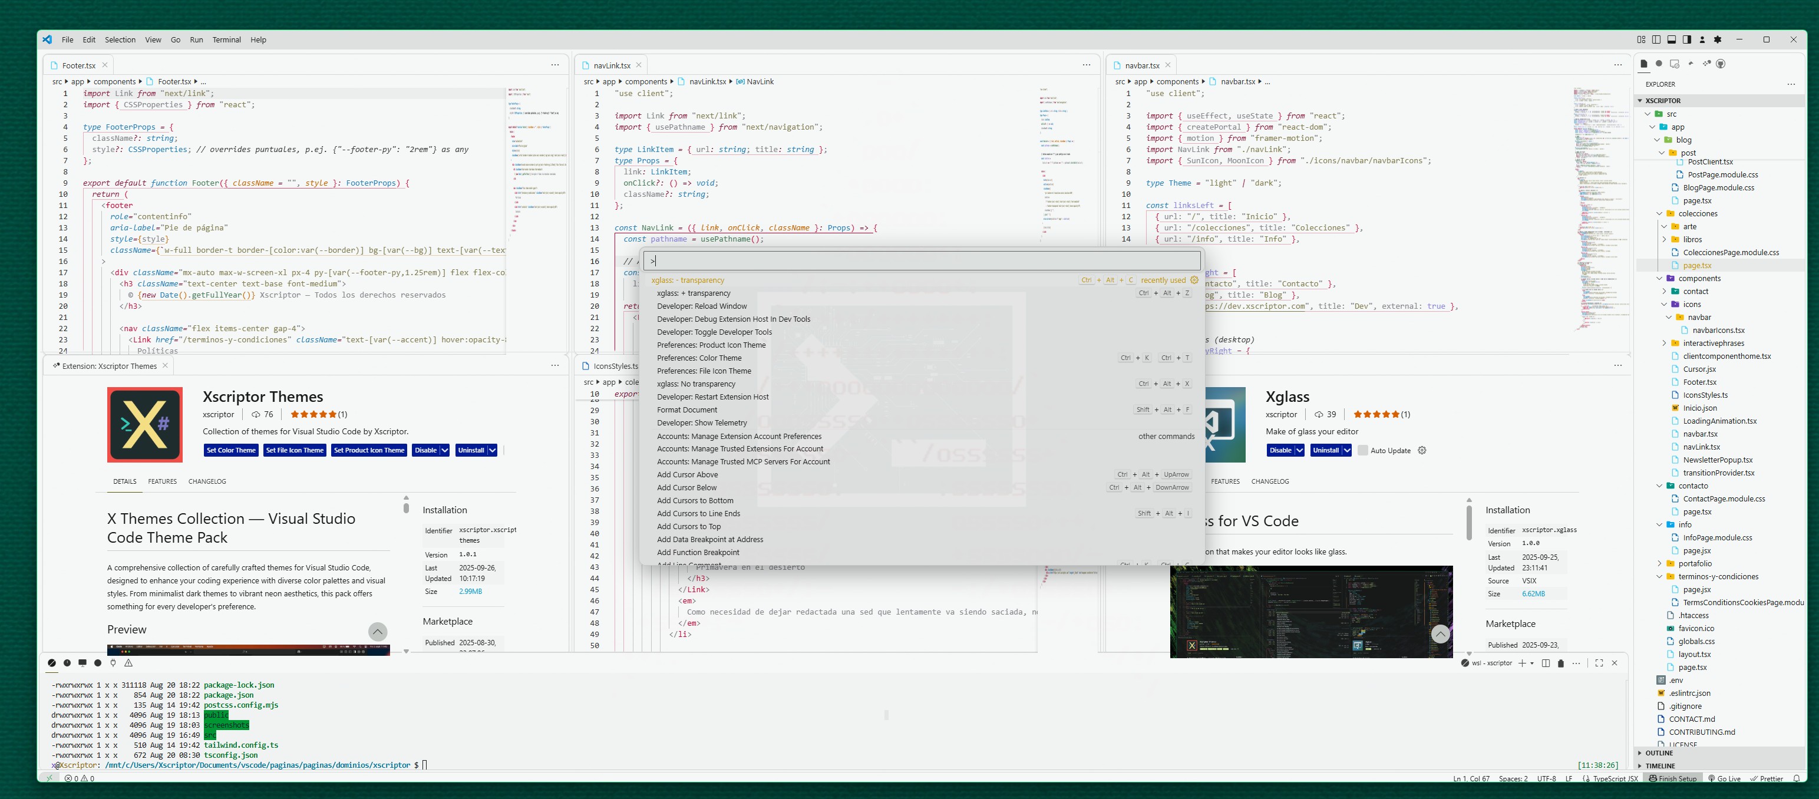Open the Accounts person icon in title bar
The image size is (1819, 799).
coord(1702,39)
